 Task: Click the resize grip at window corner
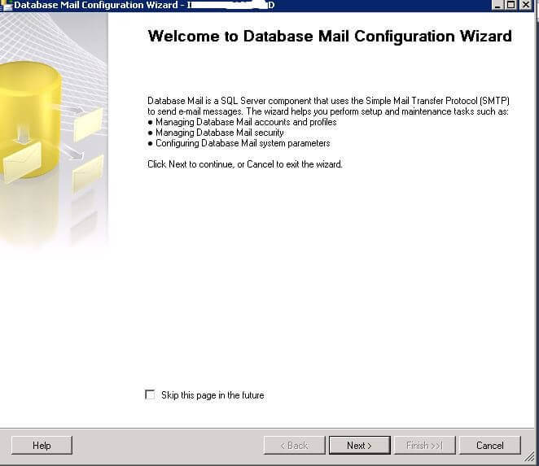coord(529,457)
